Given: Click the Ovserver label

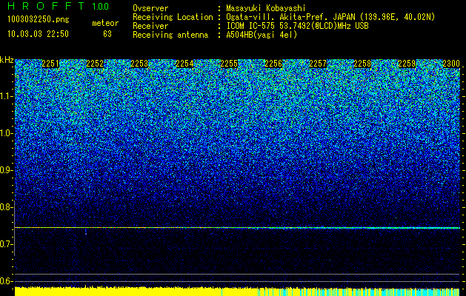Looking at the screenshot, I should click(150, 8).
